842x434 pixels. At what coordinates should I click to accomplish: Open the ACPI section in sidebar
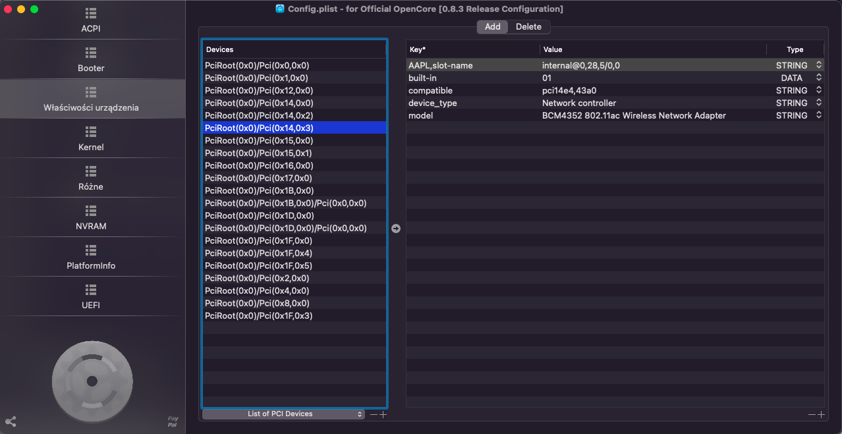[91, 20]
